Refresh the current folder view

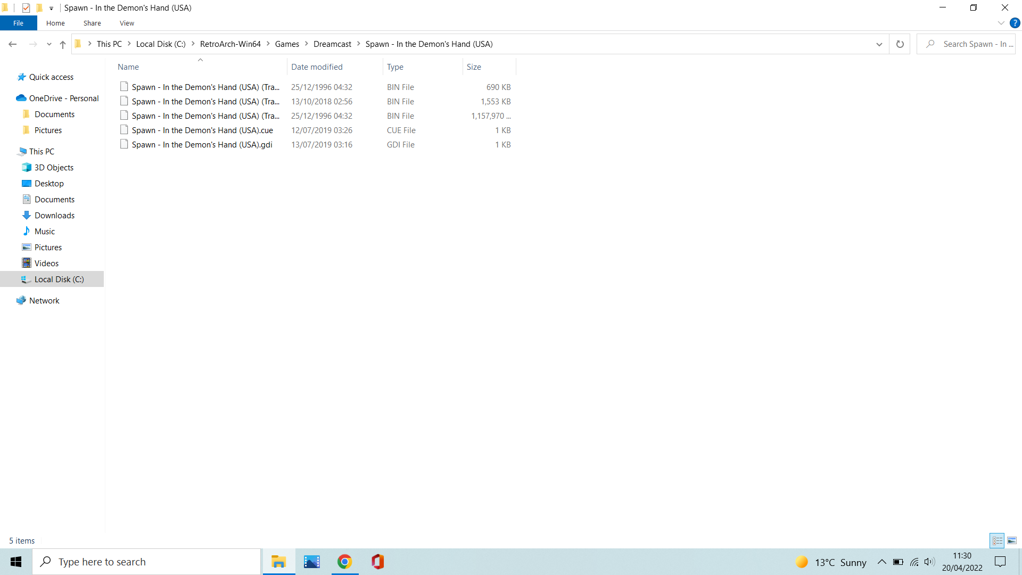click(x=900, y=44)
